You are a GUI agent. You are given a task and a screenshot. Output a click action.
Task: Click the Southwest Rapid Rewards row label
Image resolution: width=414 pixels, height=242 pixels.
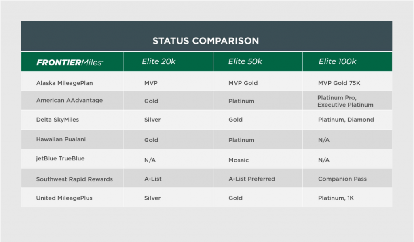74,179
